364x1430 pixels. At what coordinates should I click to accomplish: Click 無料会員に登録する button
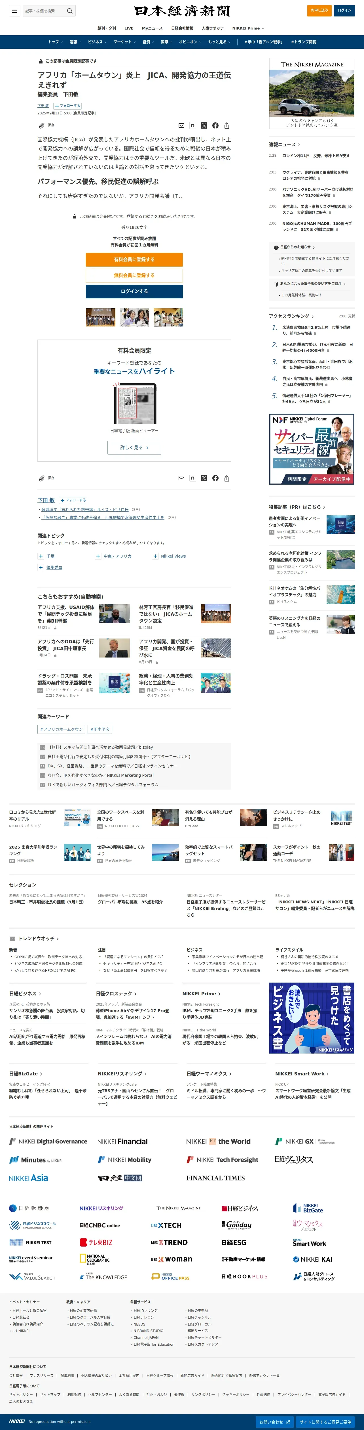click(x=134, y=275)
